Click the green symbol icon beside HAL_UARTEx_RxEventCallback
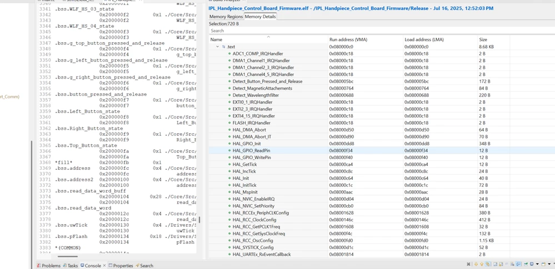The image size is (555, 269). point(229,254)
